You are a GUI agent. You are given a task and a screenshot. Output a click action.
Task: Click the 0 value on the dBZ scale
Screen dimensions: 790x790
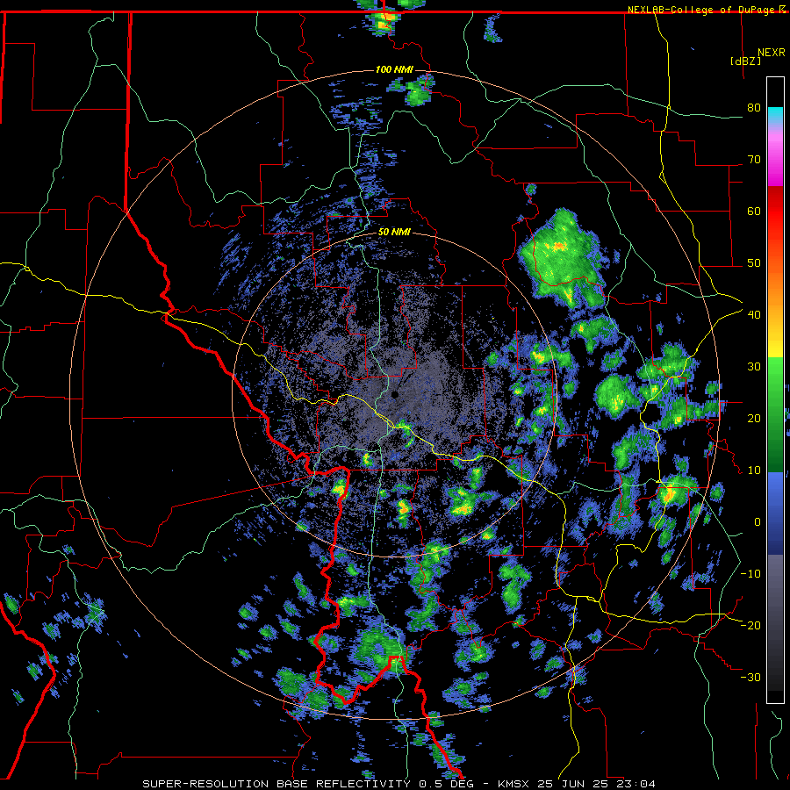point(758,522)
